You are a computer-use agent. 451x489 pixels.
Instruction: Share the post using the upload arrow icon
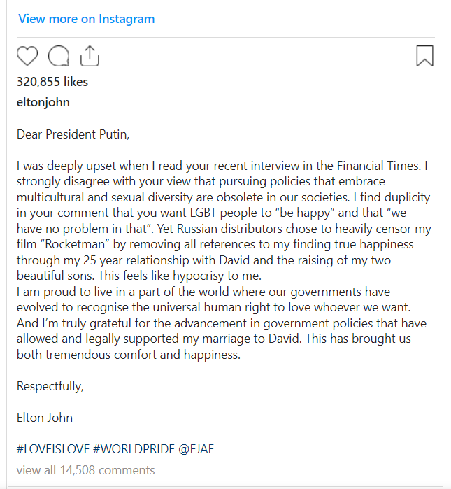[90, 56]
